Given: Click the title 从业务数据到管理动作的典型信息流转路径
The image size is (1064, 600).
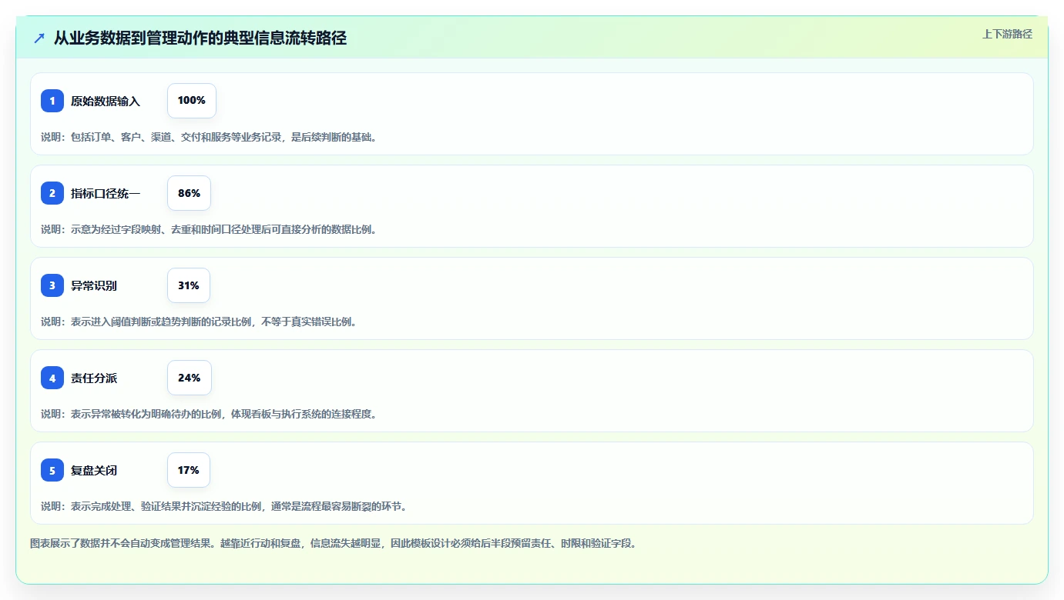Looking at the screenshot, I should (200, 38).
